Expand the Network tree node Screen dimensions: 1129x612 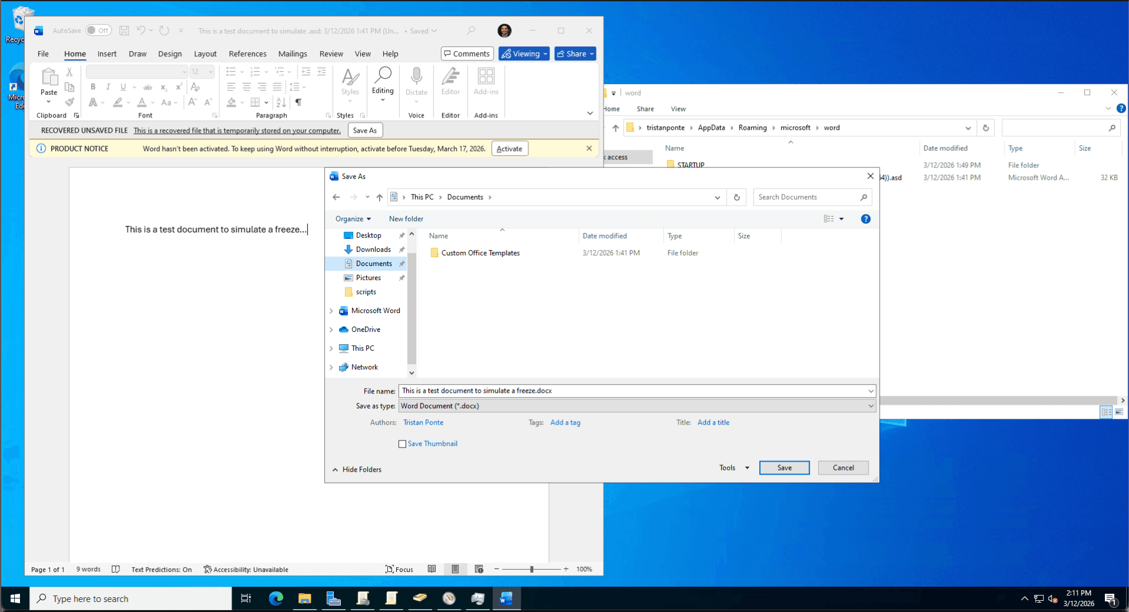pos(331,368)
